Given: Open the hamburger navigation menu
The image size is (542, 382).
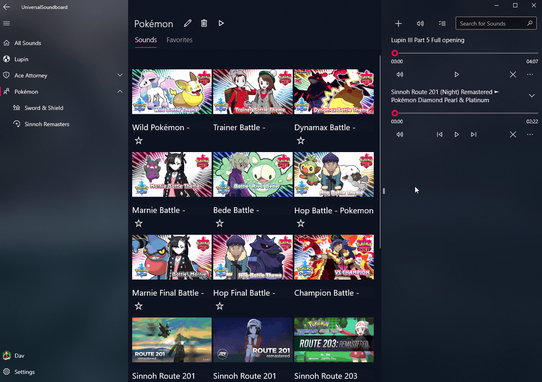Looking at the screenshot, I should (6, 24).
